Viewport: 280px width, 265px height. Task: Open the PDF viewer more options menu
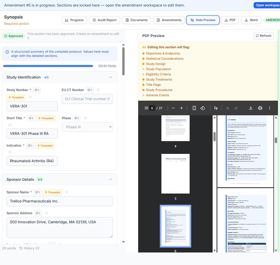[270, 108]
